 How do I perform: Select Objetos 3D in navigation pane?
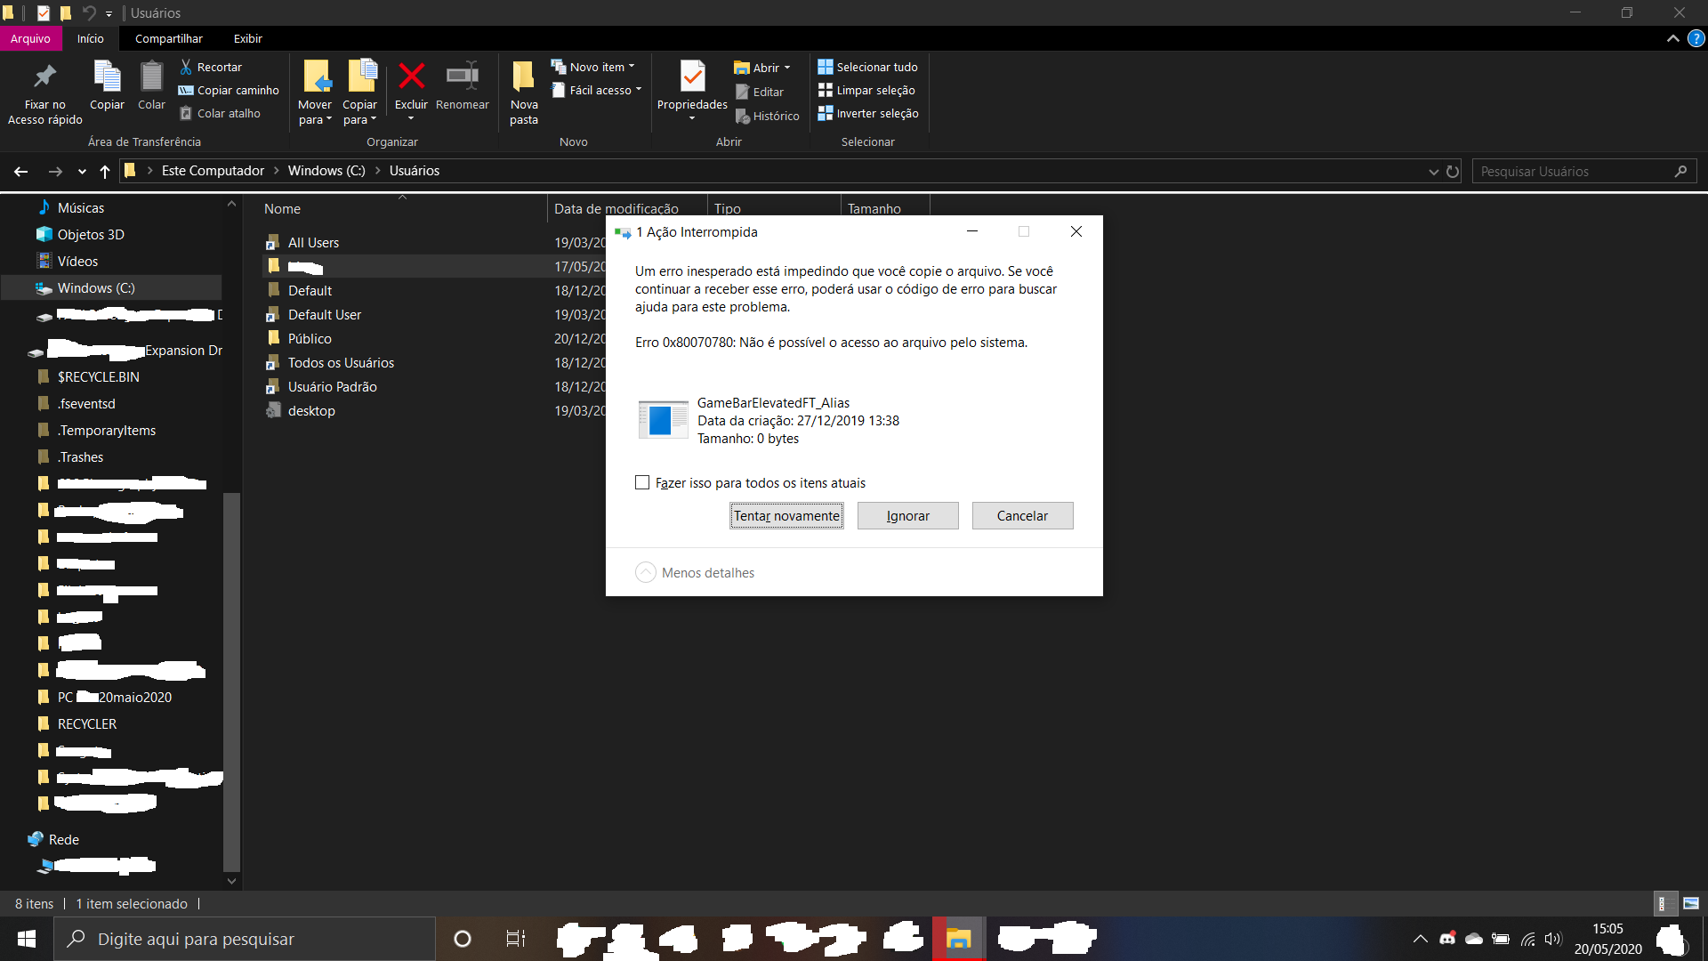91,234
